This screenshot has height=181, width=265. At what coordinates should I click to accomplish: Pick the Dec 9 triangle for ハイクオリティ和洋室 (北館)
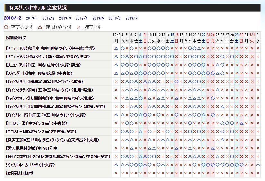(145, 82)
